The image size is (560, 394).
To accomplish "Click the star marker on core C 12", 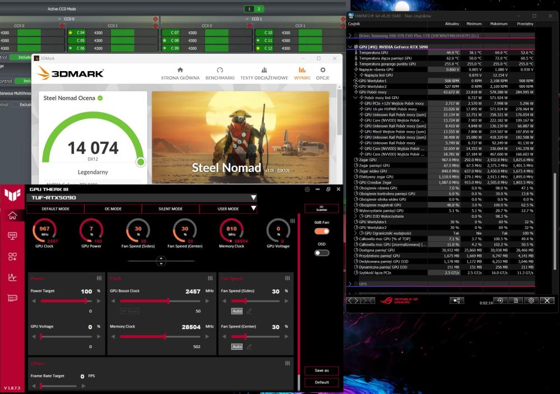I will tap(258, 48).
